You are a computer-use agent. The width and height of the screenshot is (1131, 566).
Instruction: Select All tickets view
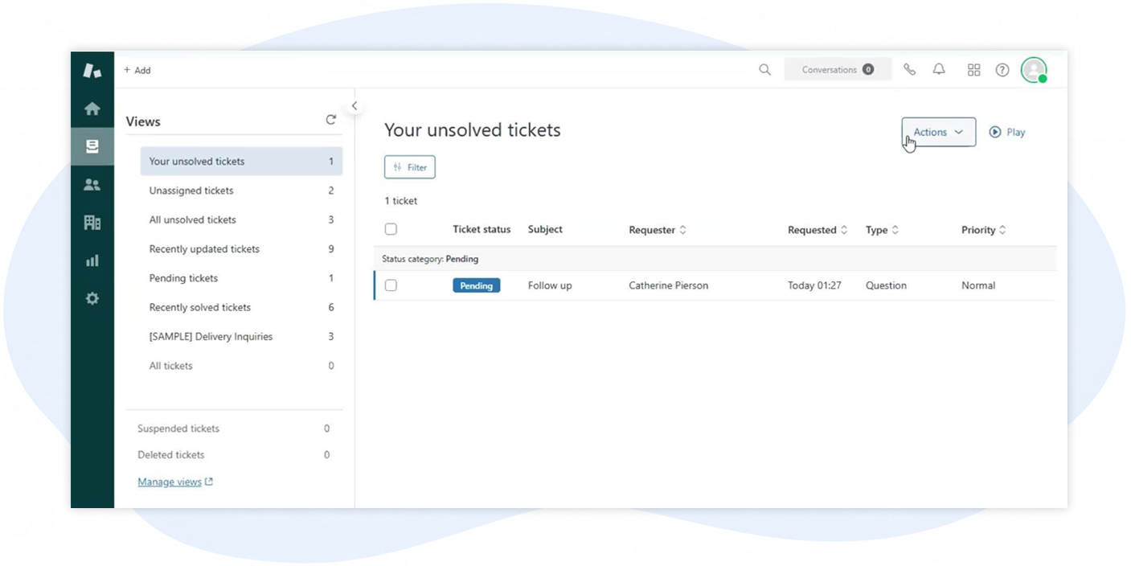[241, 366]
